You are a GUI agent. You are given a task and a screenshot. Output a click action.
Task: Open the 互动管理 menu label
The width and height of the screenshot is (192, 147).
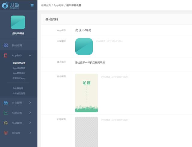(17, 123)
